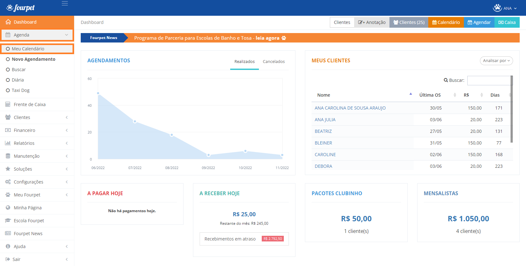Select Novo Agendamento submenu item

point(33,59)
